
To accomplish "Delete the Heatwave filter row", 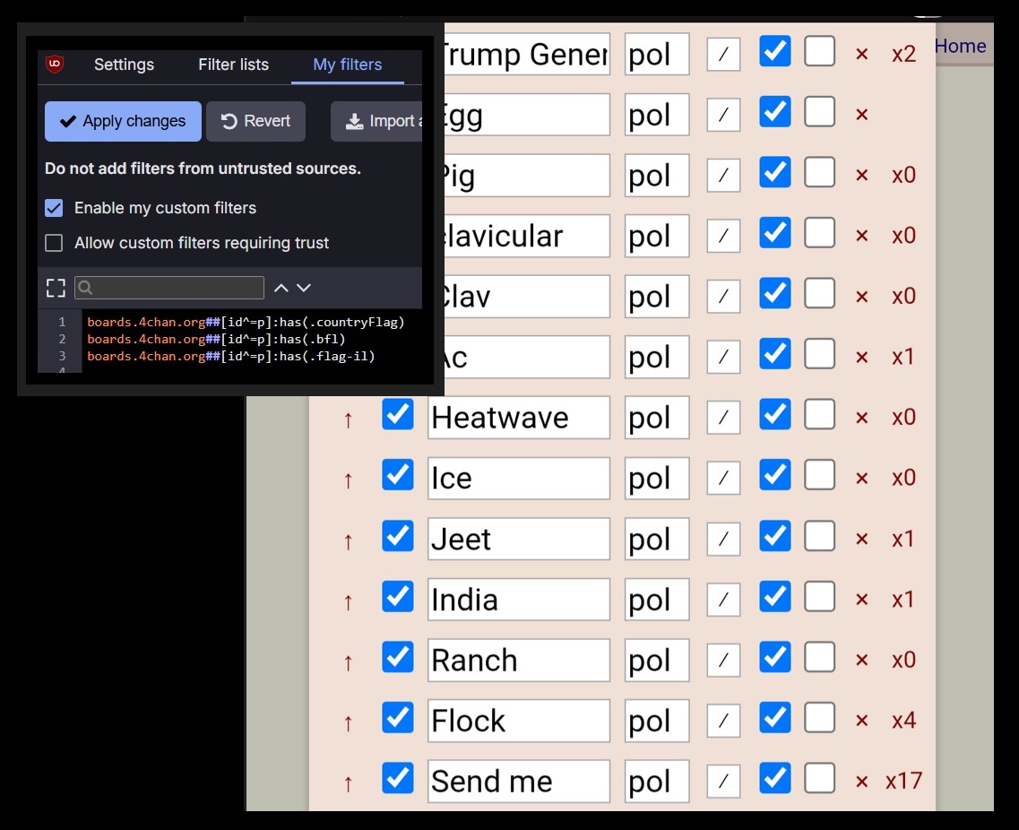I will point(862,418).
